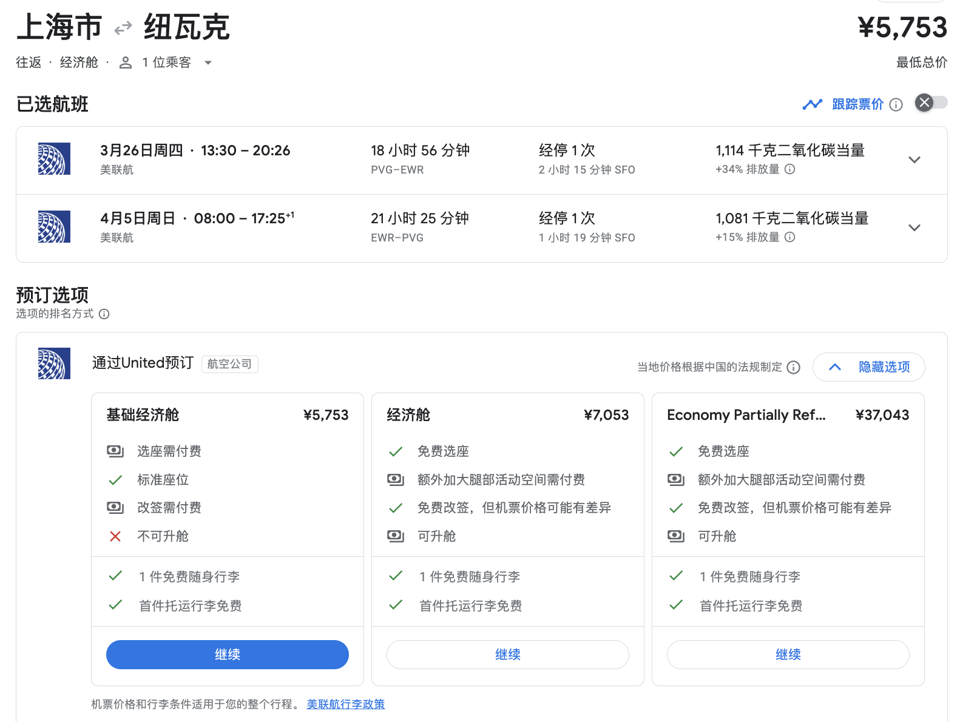This screenshot has height=722, width=977.
Task: Continue with 经济舱 fare at ¥7,053
Action: (507, 655)
